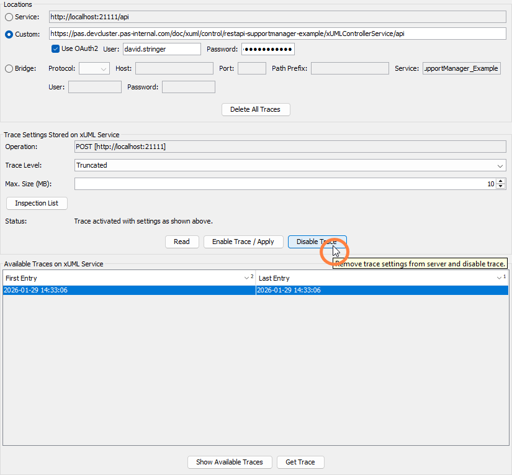Uncheck the Use OAuth2 checkbox
Screen dimensions: 512x475
[x=56, y=49]
